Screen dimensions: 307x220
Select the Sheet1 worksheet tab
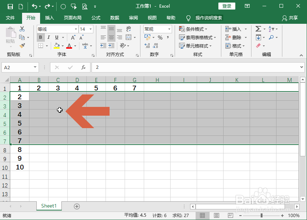[x=49, y=206]
